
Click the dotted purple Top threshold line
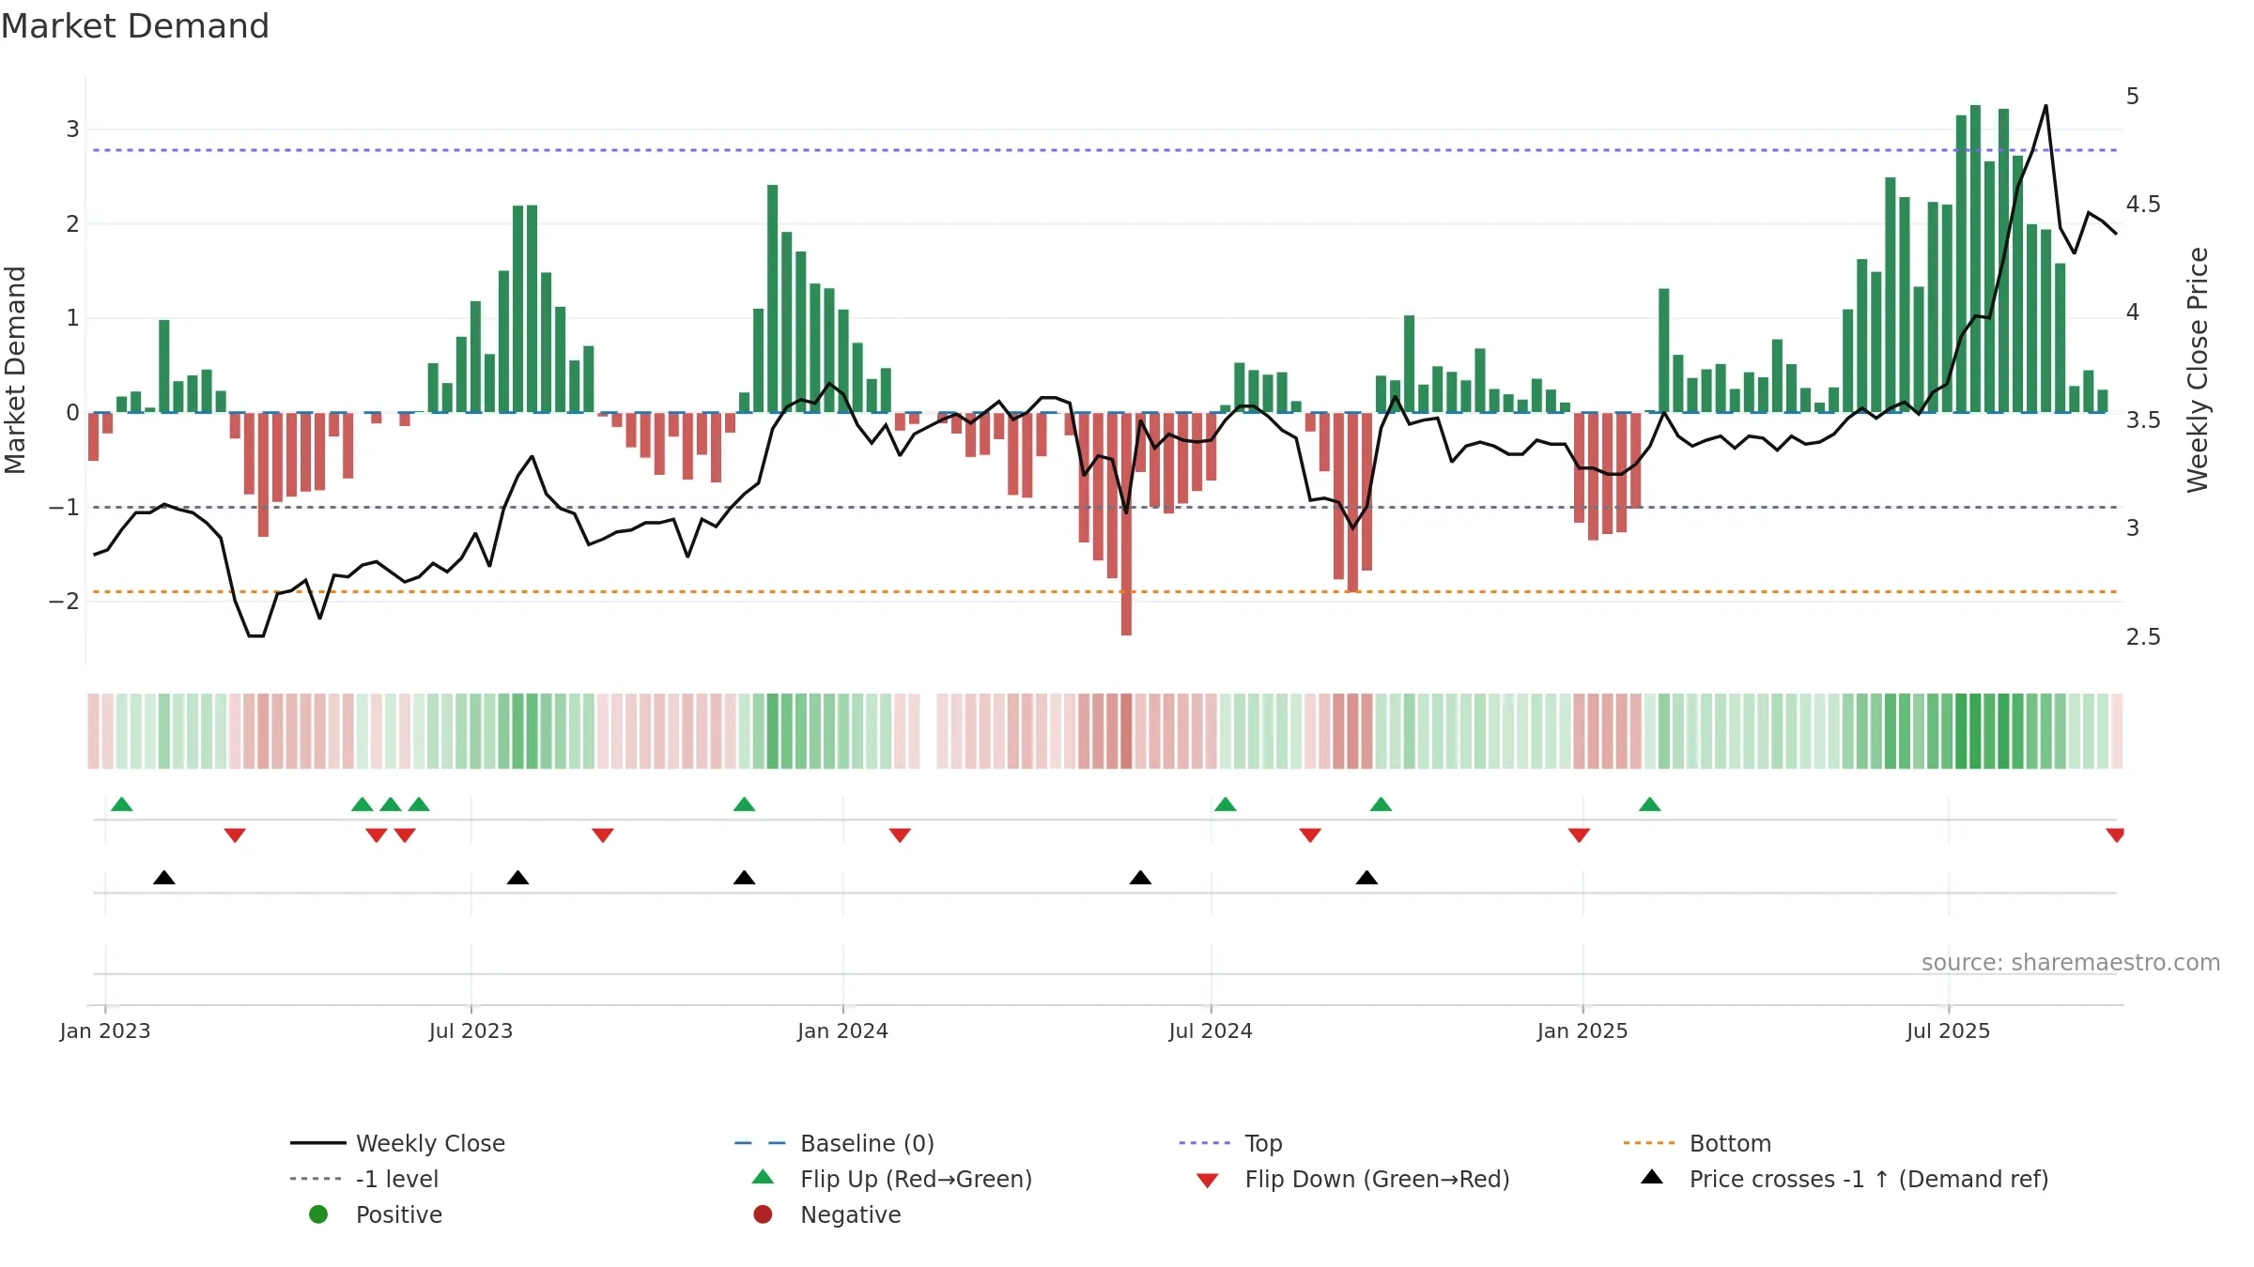click(1104, 150)
